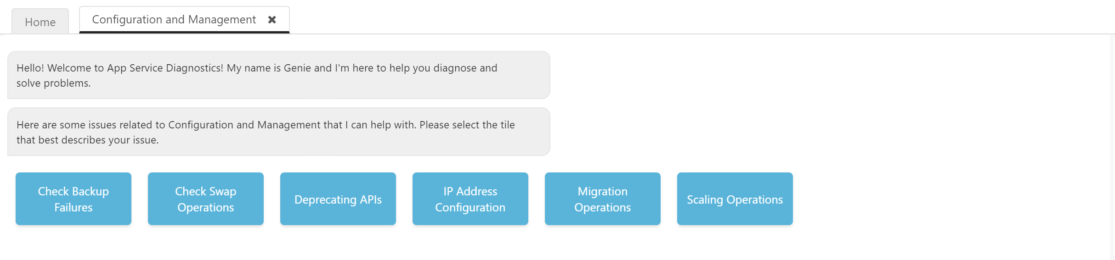
Task: Launch the Scaling Operations tile
Action: click(x=735, y=199)
